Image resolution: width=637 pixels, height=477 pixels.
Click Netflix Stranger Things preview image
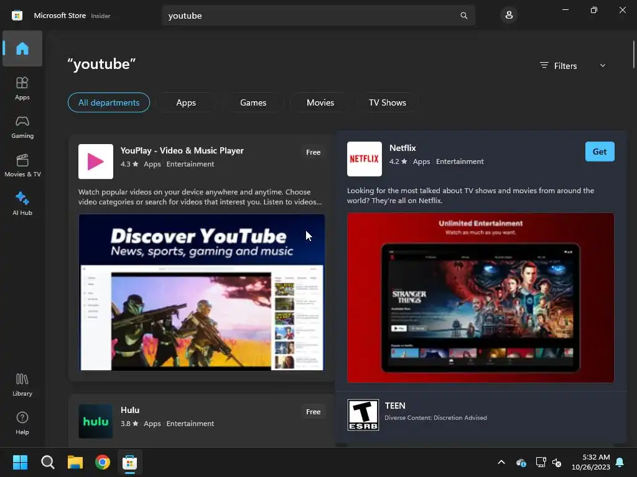coord(481,298)
